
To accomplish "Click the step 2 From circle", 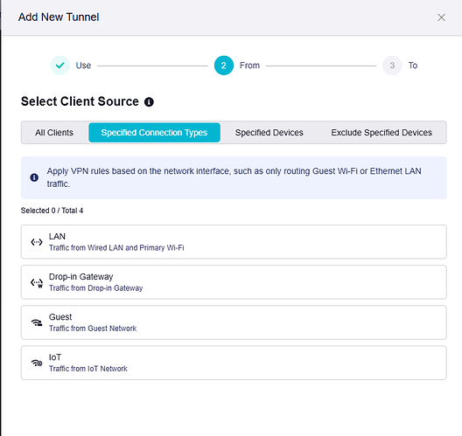I will click(x=224, y=66).
